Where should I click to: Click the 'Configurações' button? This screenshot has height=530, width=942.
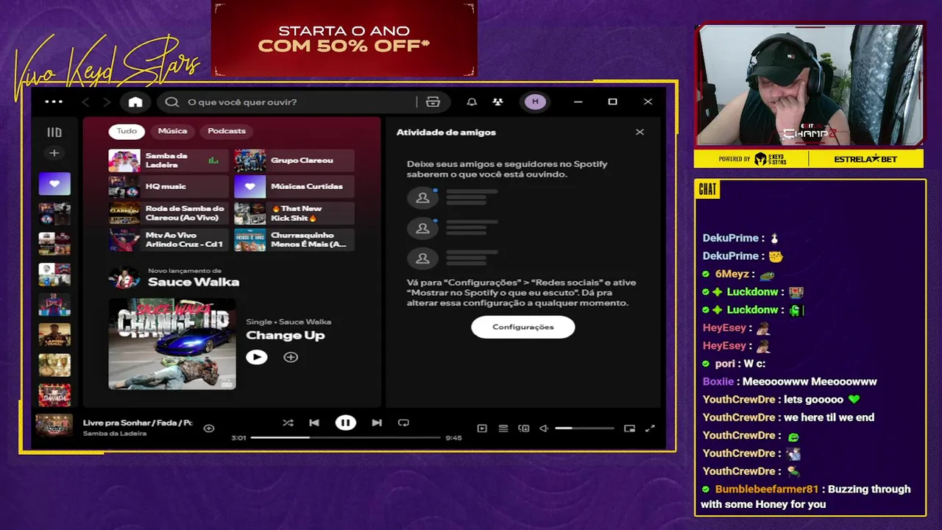pos(523,327)
